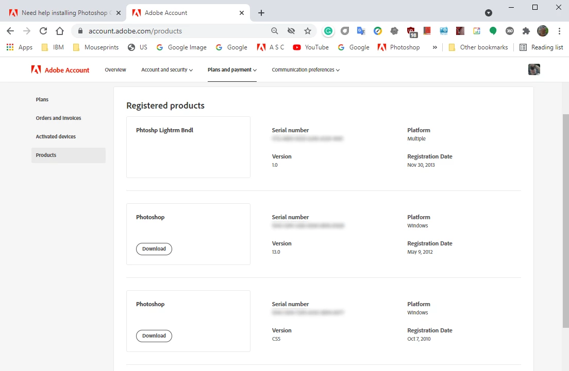569x371 pixels.
Task: Open the Chrome three-dot menu
Action: pos(559,31)
